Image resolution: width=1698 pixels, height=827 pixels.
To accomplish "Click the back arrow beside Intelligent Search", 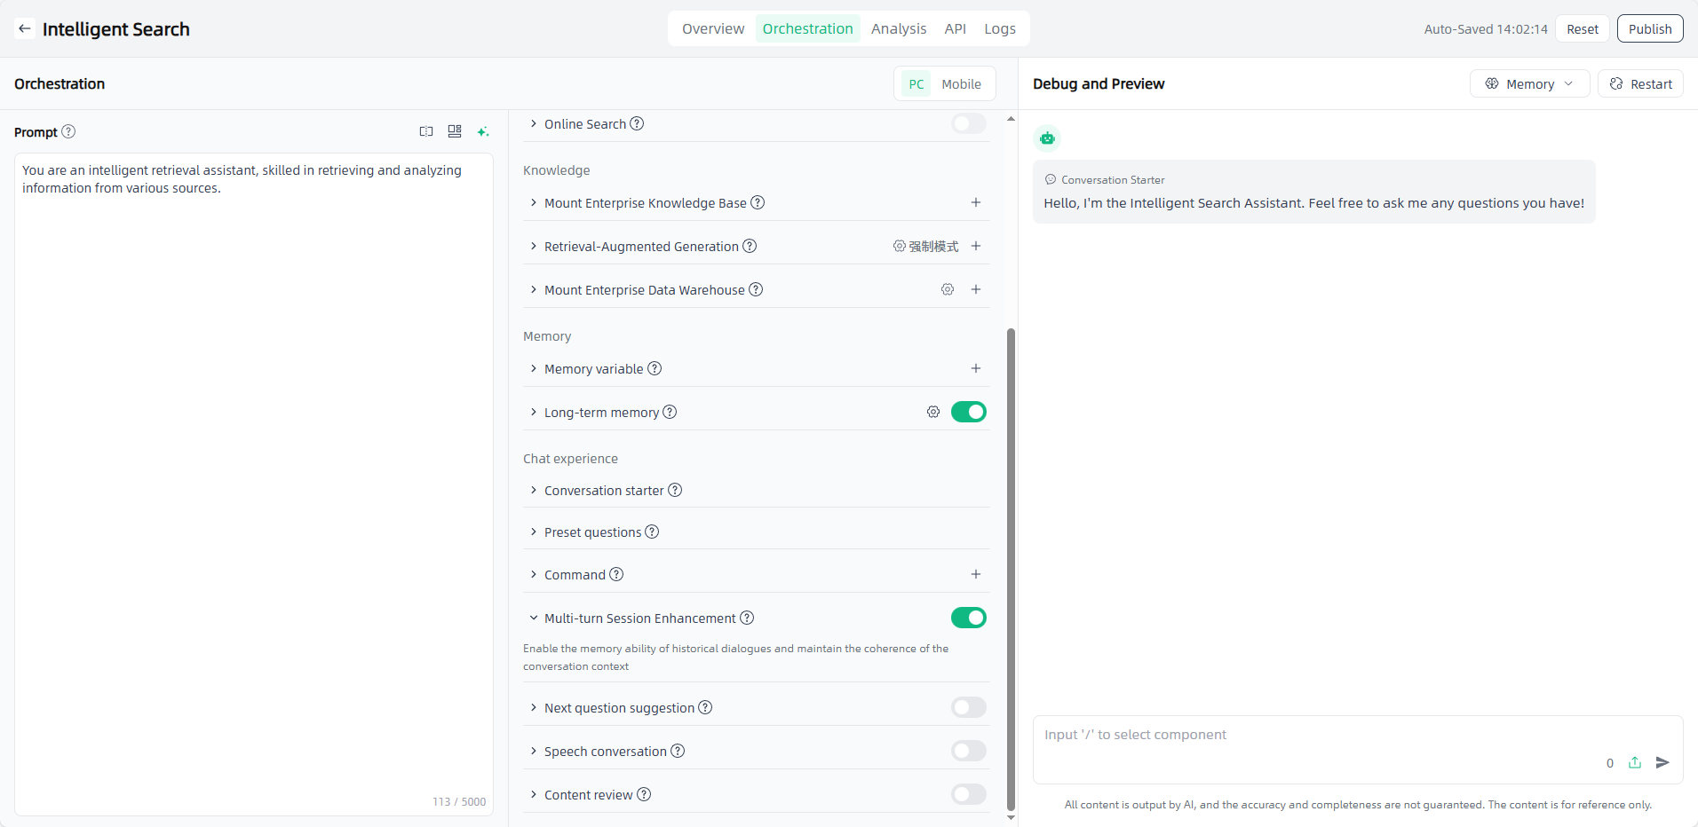I will (x=25, y=28).
